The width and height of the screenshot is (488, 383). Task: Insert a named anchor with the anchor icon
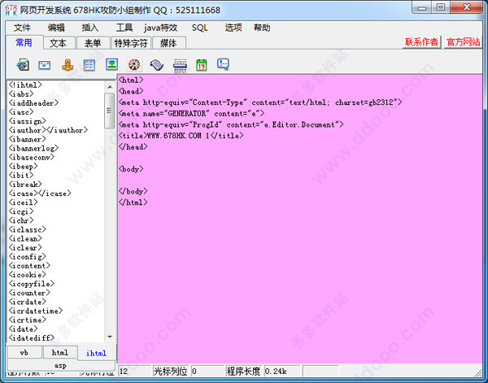click(x=68, y=65)
